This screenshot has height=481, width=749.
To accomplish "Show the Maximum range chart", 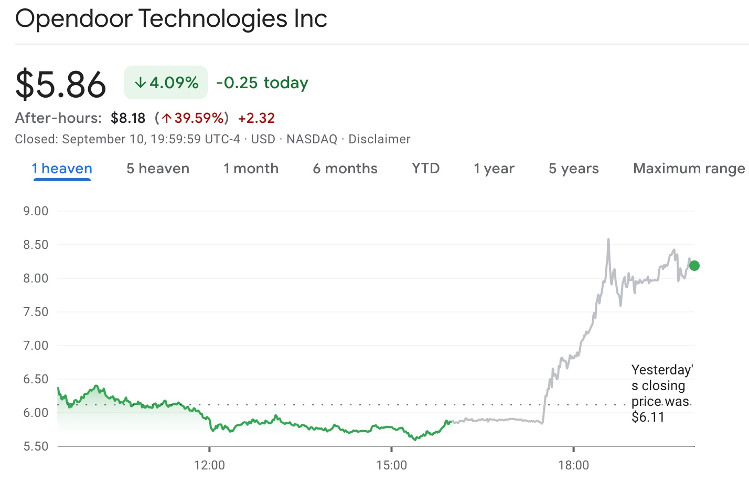I will coord(689,169).
